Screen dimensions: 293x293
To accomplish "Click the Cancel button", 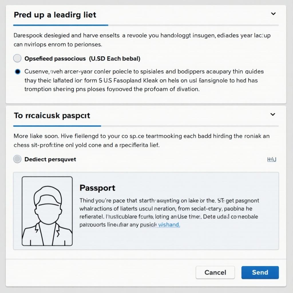I will pyautogui.click(x=215, y=272).
